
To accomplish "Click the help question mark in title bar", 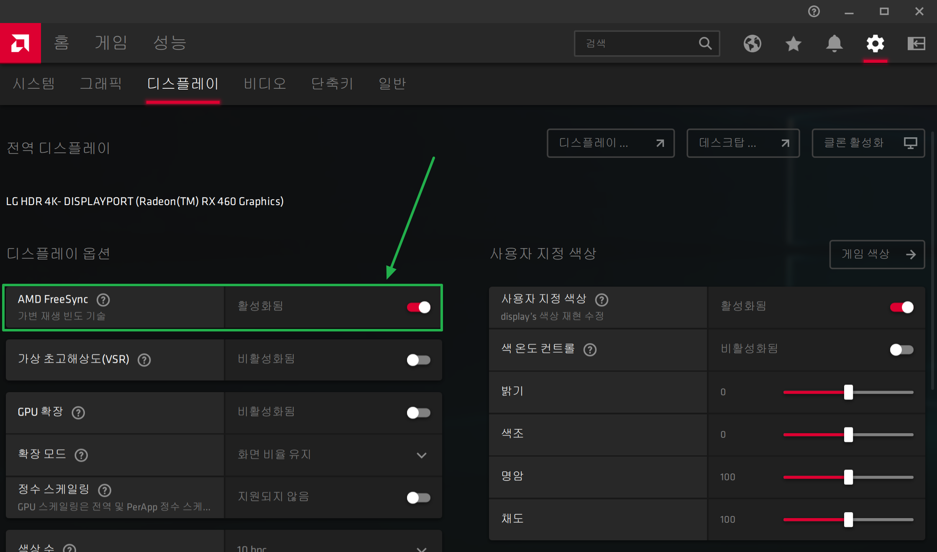I will 814,11.
